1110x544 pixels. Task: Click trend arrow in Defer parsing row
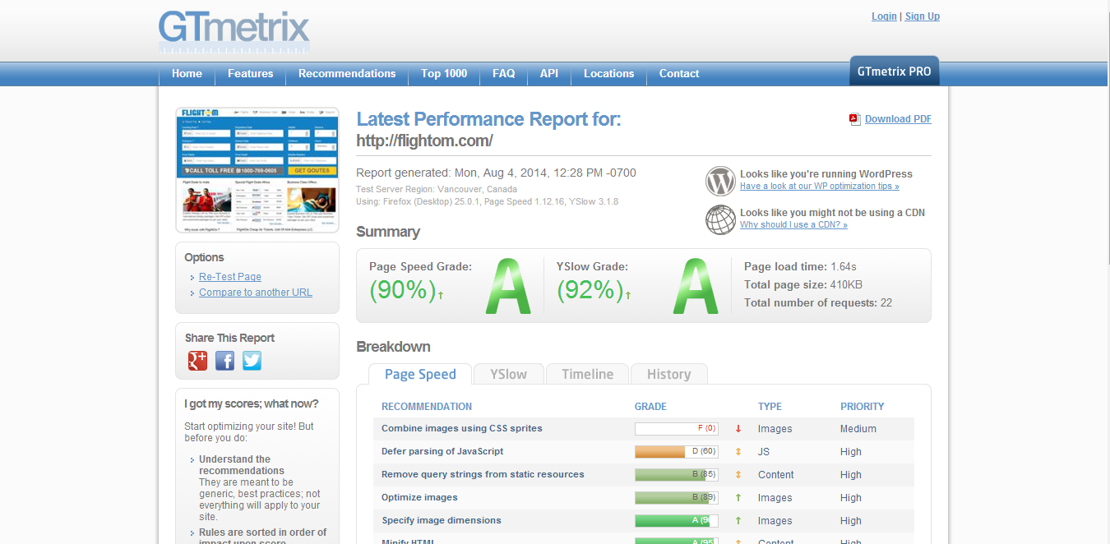coord(738,451)
